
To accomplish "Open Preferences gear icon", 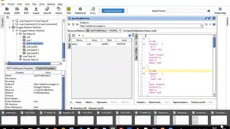I will (x=80, y=11).
